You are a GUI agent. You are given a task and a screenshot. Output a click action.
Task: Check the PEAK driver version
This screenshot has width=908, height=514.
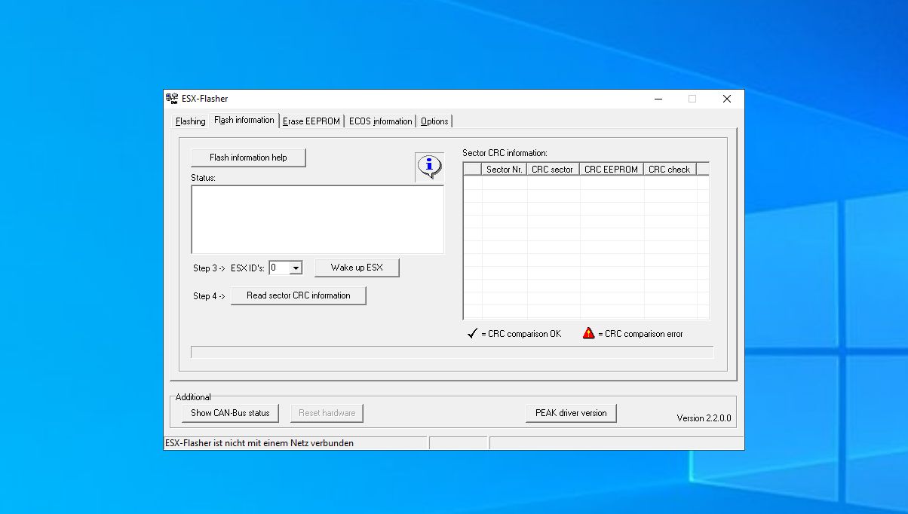click(x=571, y=412)
